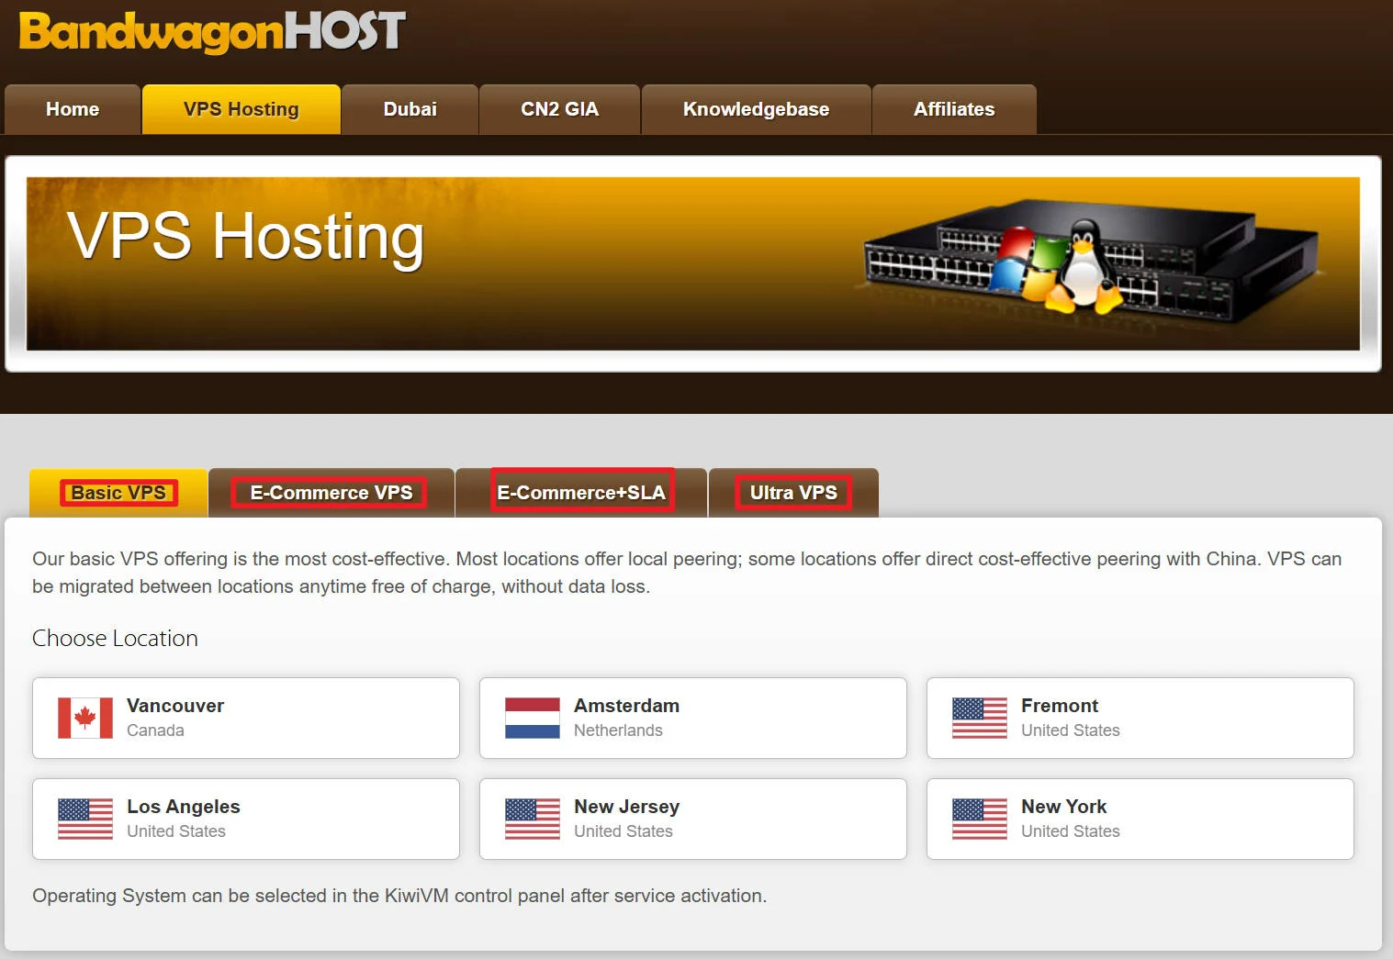This screenshot has height=959, width=1393.
Task: Open the Knowledgebase navigation tab
Action: pos(756,109)
